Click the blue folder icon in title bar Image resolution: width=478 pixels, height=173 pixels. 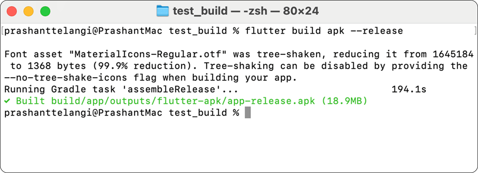(163, 11)
